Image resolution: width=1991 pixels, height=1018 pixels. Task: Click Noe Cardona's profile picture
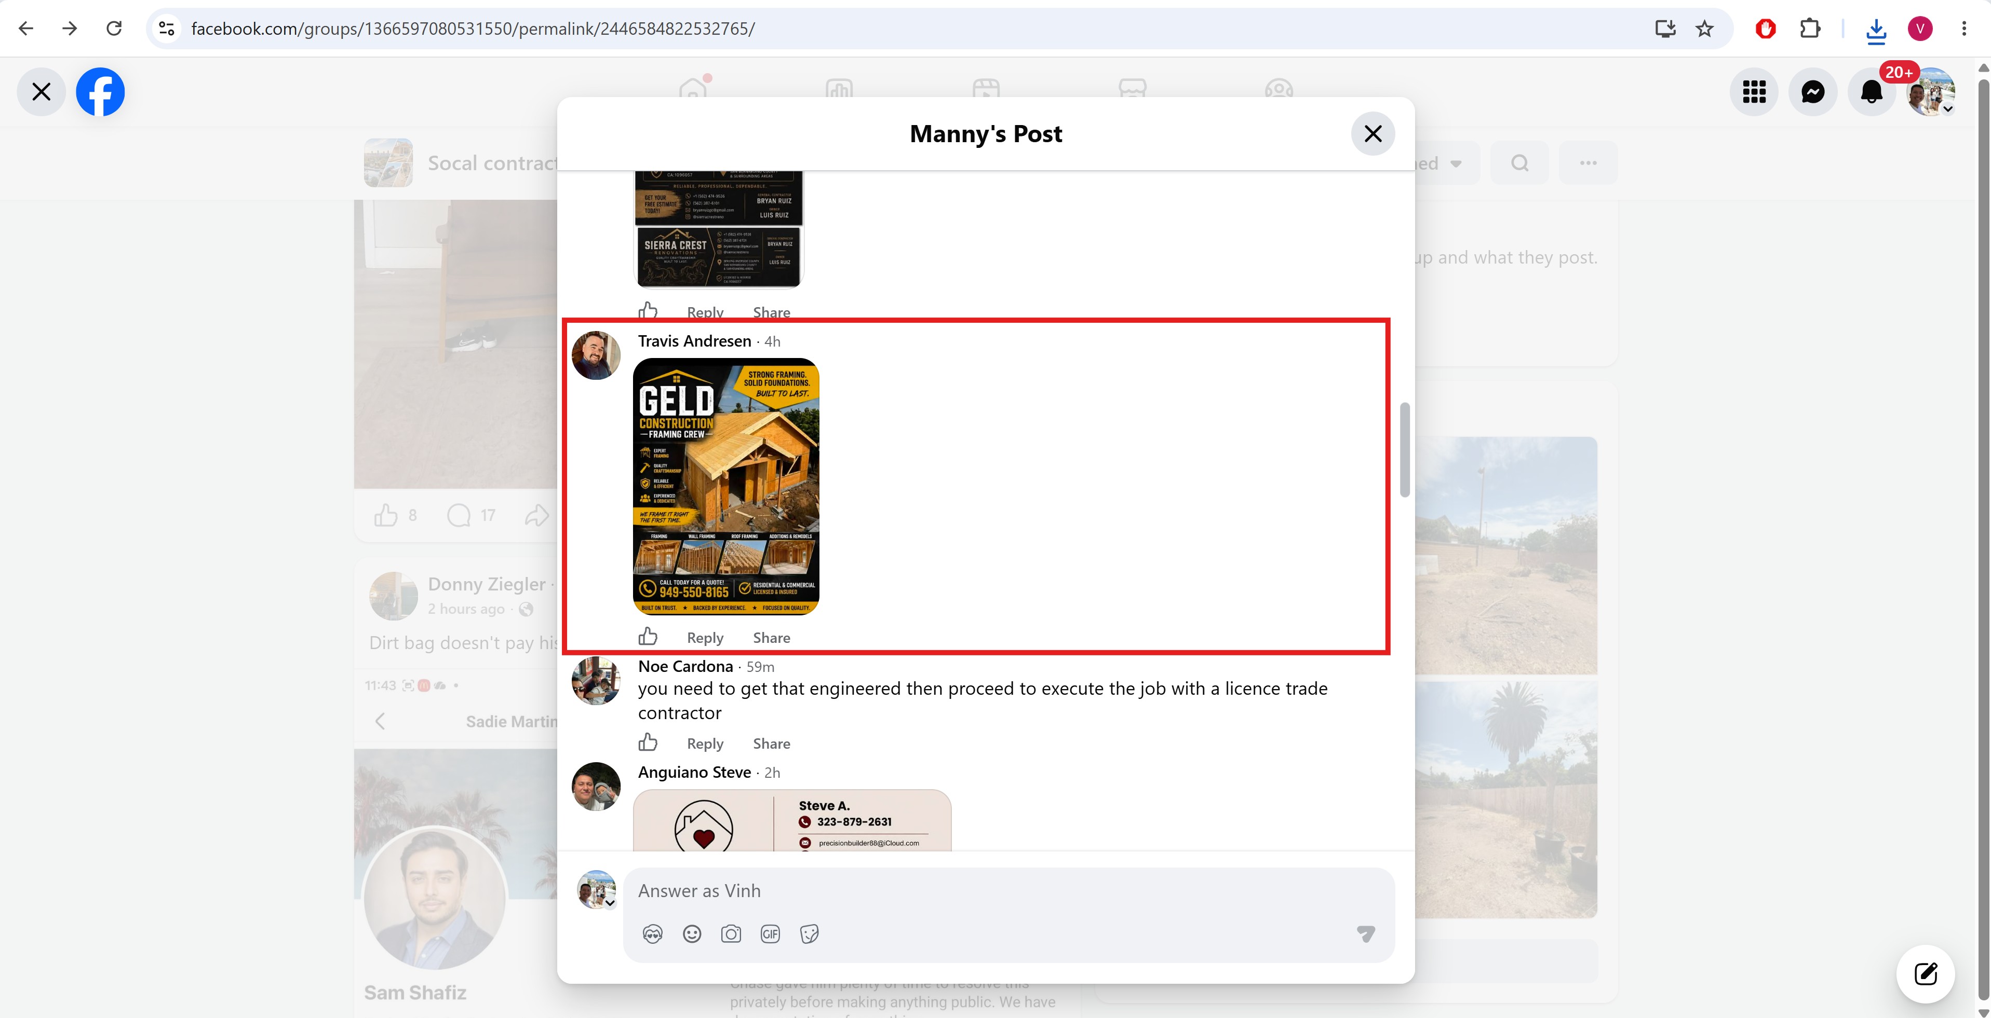click(596, 681)
